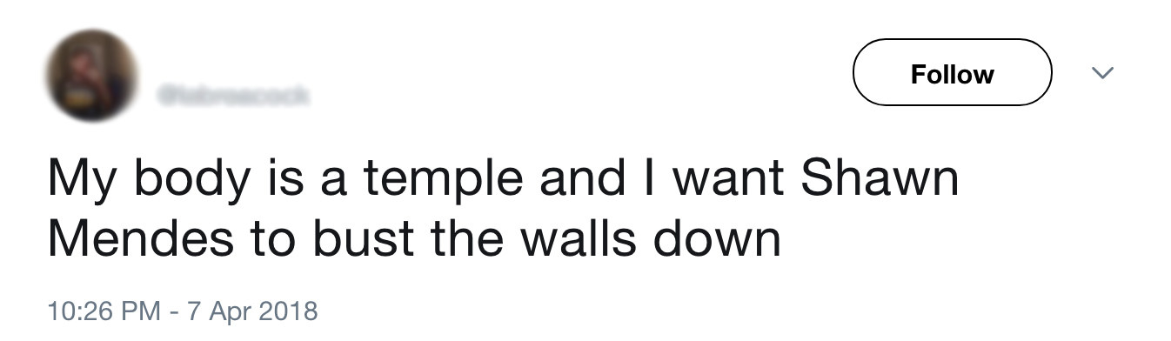
Task: Expand the down arrow beside Follow
Action: (x=1102, y=74)
